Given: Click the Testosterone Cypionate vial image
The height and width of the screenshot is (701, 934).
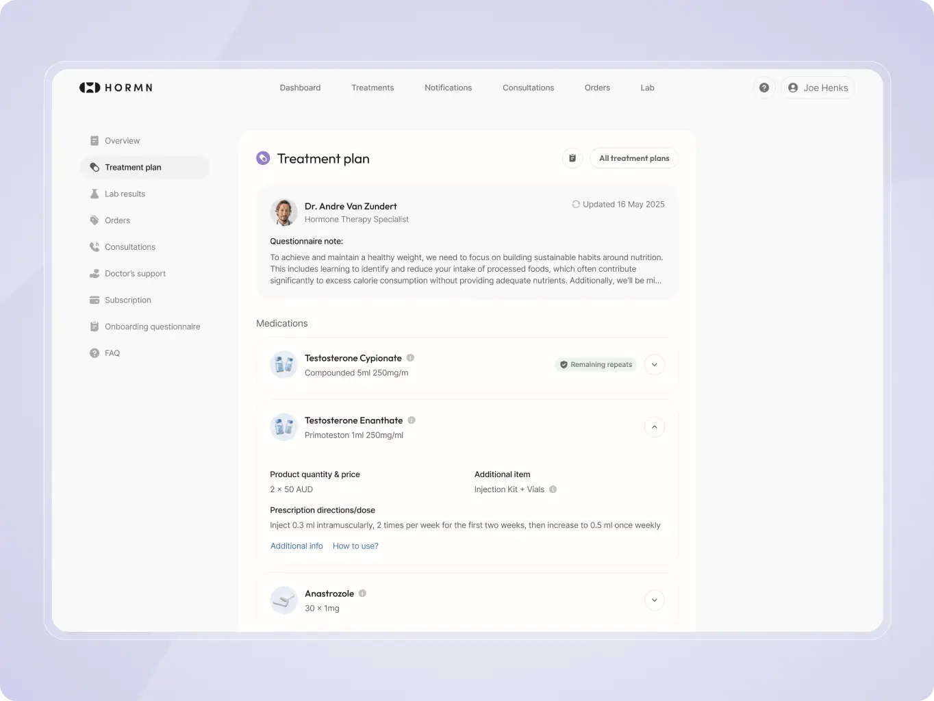Looking at the screenshot, I should coord(283,365).
